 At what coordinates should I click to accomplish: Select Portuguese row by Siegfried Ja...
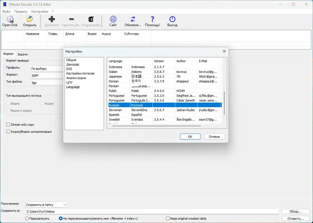(x=165, y=96)
